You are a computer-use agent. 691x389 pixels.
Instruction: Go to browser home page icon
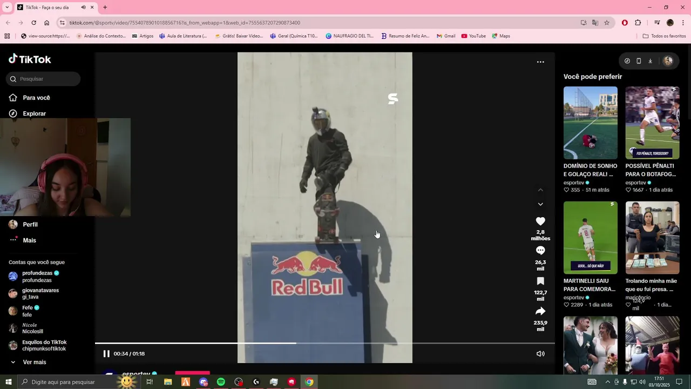point(46,23)
